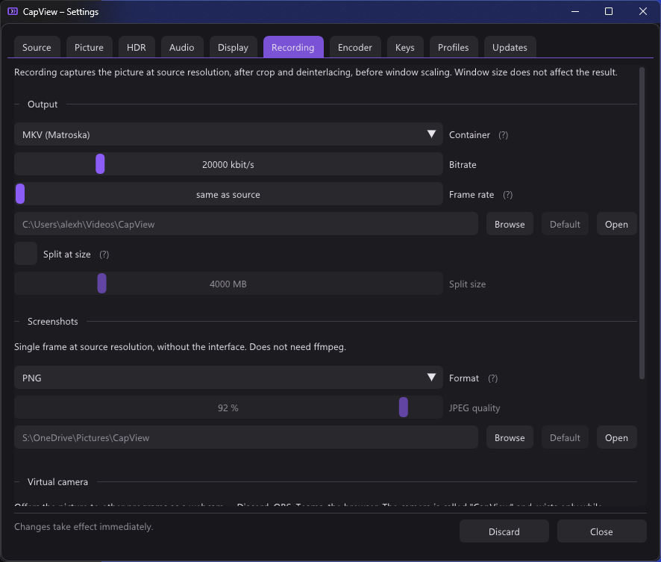Switch to the Picture tab
Viewport: 661px width, 562px height.
pyautogui.click(x=89, y=47)
